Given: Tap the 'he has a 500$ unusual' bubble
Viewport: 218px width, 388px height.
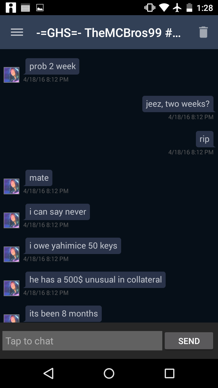Looking at the screenshot, I should (x=95, y=279).
